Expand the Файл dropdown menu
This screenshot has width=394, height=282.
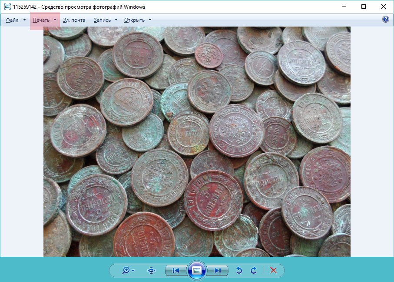[15, 20]
